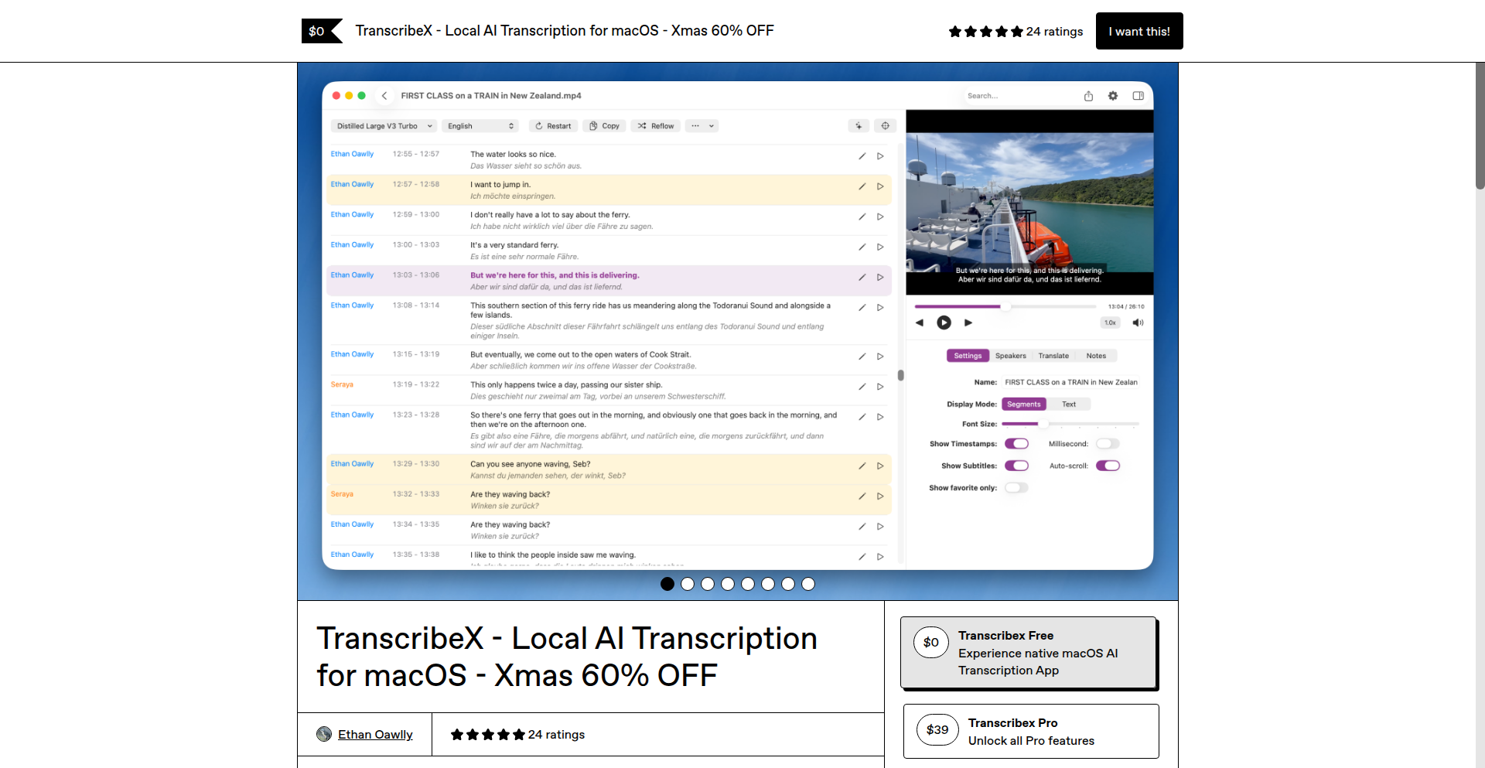Mute the video player volume icon
The height and width of the screenshot is (768, 1485).
point(1138,323)
